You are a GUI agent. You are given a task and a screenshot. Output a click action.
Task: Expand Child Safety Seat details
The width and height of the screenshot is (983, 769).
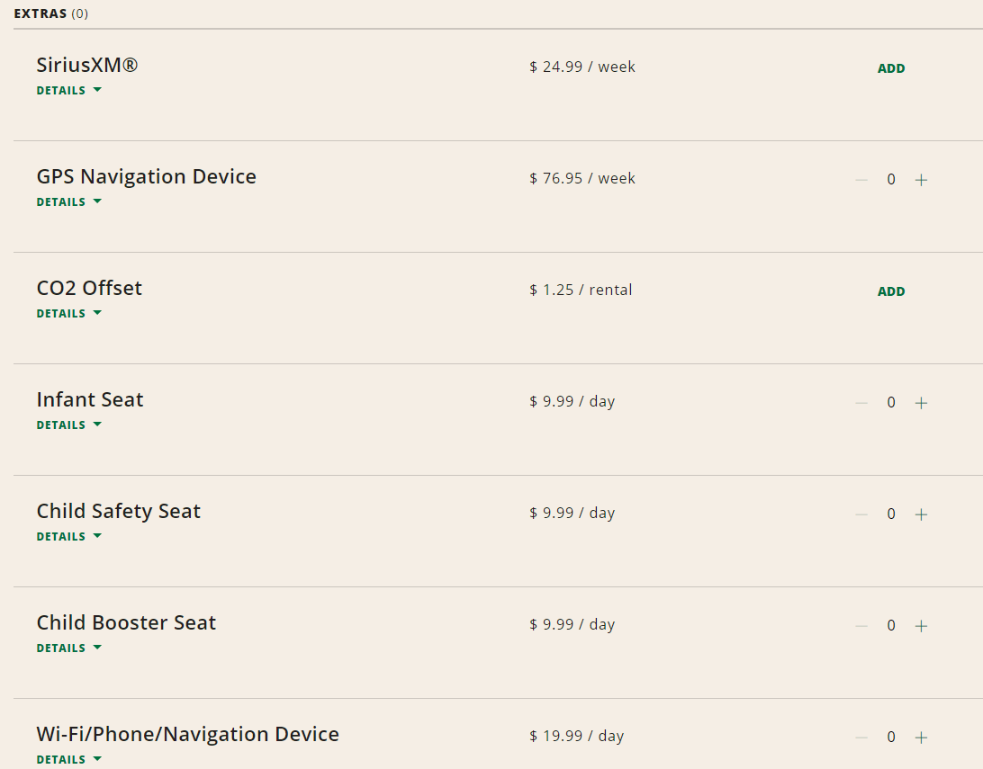click(69, 537)
